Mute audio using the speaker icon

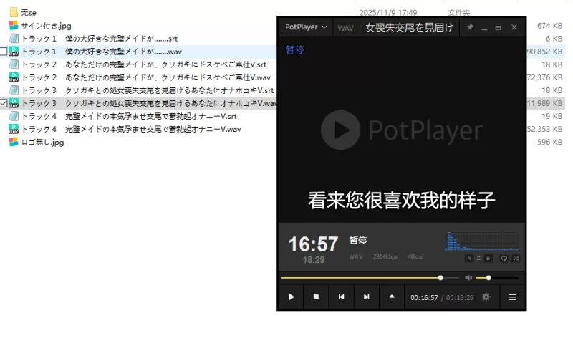(468, 278)
